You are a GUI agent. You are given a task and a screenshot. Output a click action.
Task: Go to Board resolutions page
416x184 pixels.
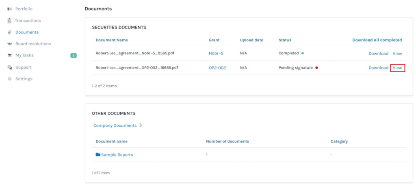pyautogui.click(x=33, y=44)
